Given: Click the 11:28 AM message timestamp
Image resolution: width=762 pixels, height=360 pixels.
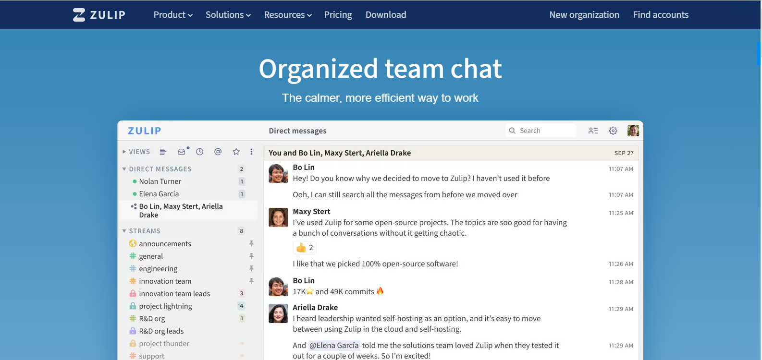Looking at the screenshot, I should click(621, 282).
